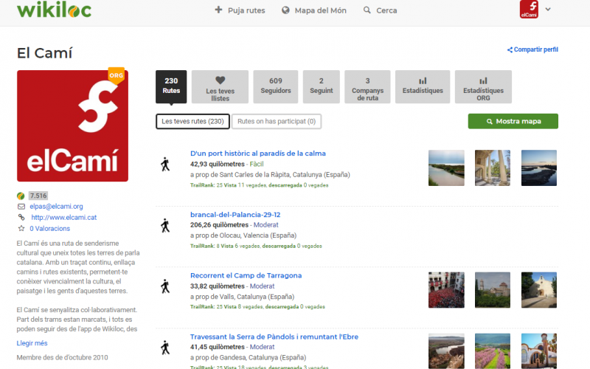The width and height of the screenshot is (590, 369).
Task: Open the 3 Companys de ruta tab
Action: (367, 86)
